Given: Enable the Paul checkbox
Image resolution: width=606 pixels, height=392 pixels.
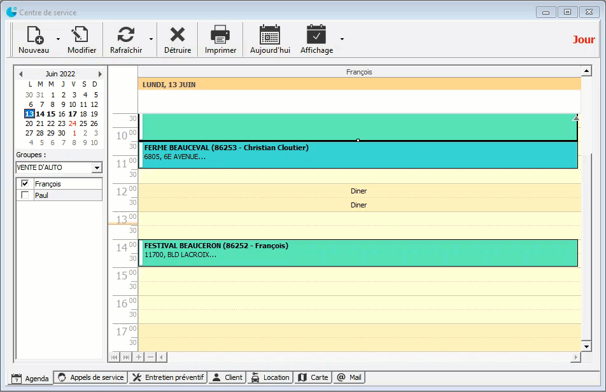Looking at the screenshot, I should [25, 195].
